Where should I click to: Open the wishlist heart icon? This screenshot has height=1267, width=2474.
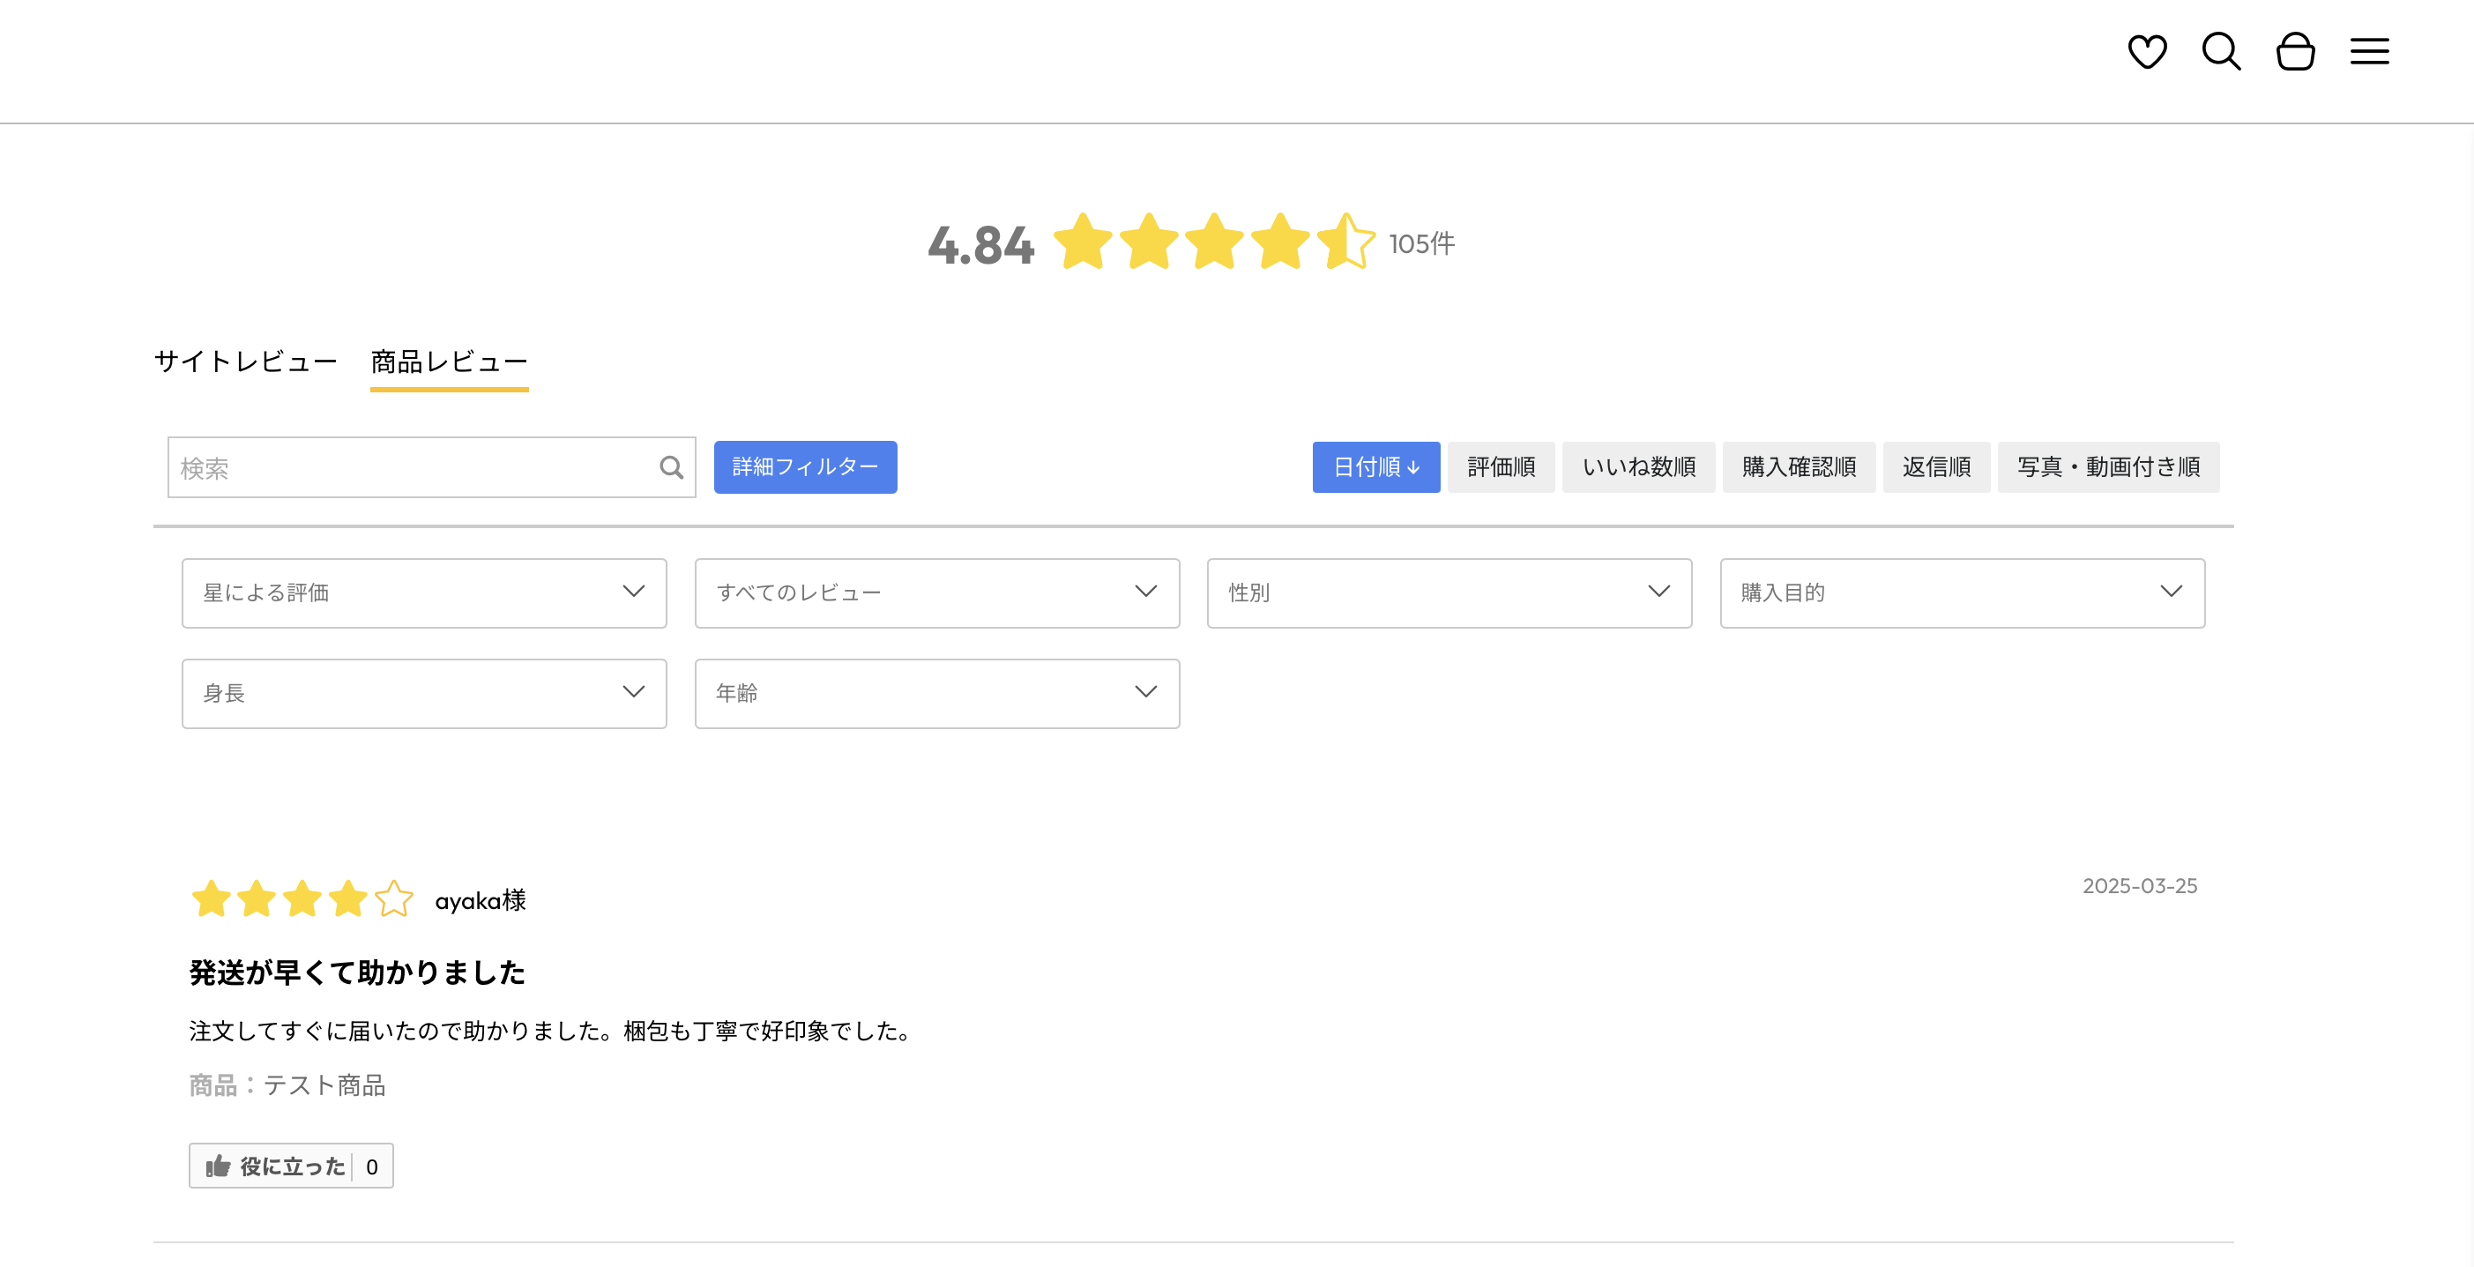(x=2147, y=51)
